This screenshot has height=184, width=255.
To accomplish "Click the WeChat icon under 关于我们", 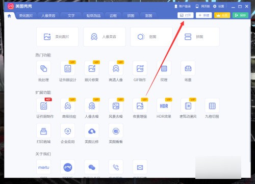I will 92,167.
